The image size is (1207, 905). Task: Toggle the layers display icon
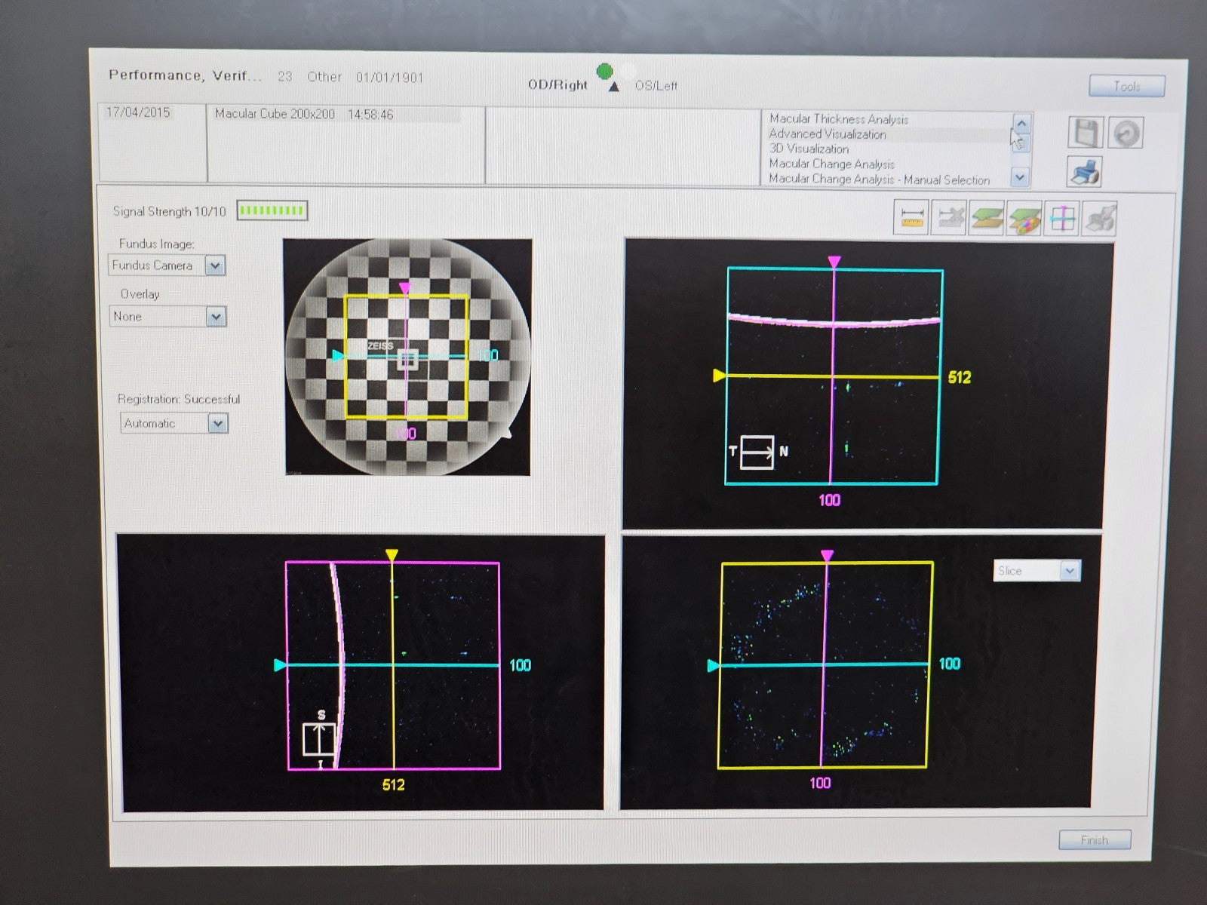coord(987,219)
